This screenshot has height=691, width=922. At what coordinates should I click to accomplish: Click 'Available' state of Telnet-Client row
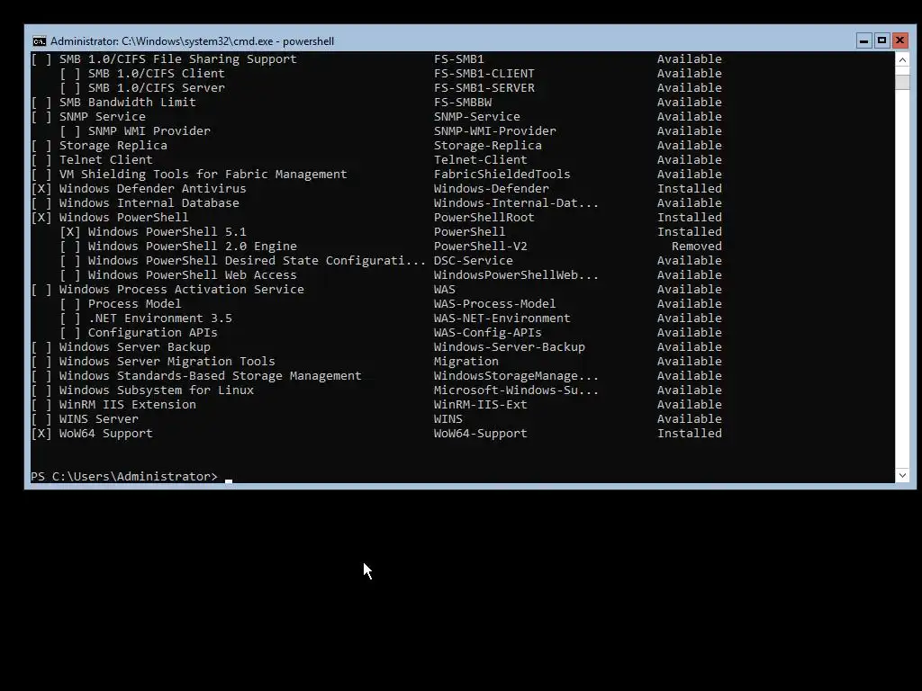pos(690,160)
